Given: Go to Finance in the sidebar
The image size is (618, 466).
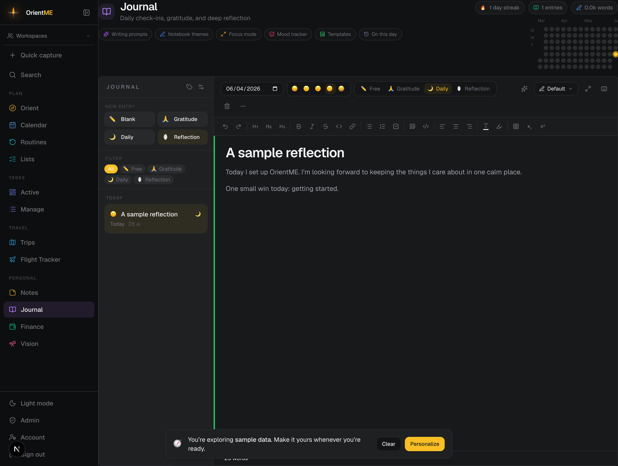Looking at the screenshot, I should pos(49,327).
